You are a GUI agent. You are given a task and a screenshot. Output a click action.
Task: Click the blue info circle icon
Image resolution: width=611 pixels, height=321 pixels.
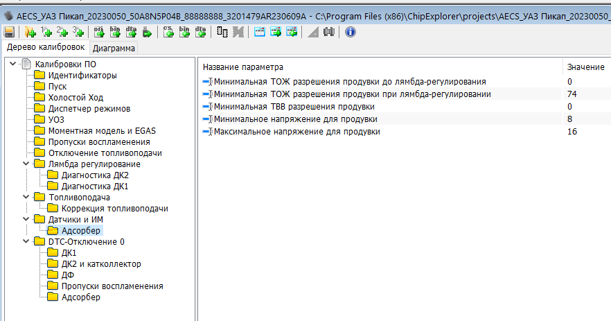(x=350, y=32)
